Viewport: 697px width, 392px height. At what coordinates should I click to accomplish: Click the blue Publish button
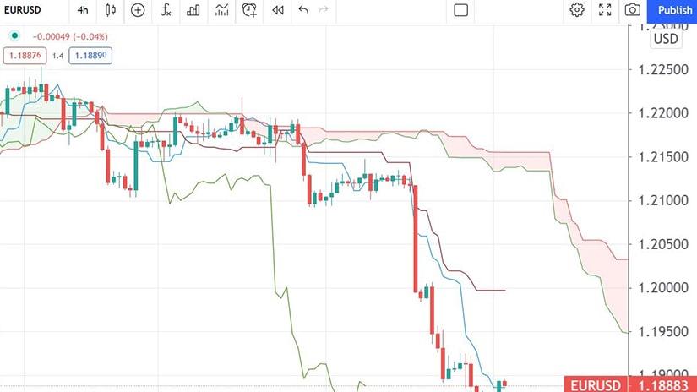coord(674,10)
